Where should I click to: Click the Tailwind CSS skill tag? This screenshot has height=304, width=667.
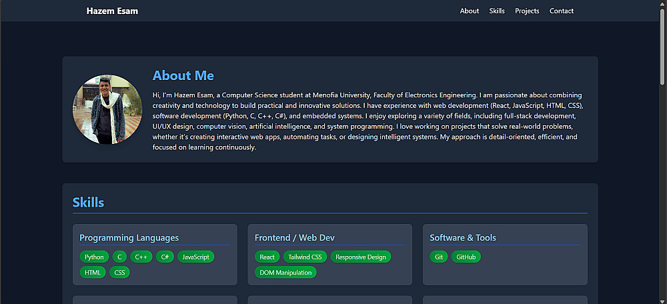tap(305, 257)
